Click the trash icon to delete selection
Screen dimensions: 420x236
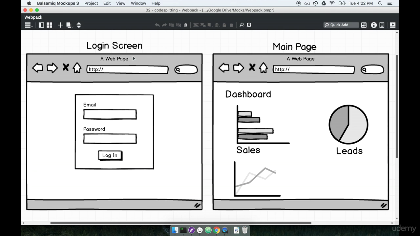tap(231, 25)
